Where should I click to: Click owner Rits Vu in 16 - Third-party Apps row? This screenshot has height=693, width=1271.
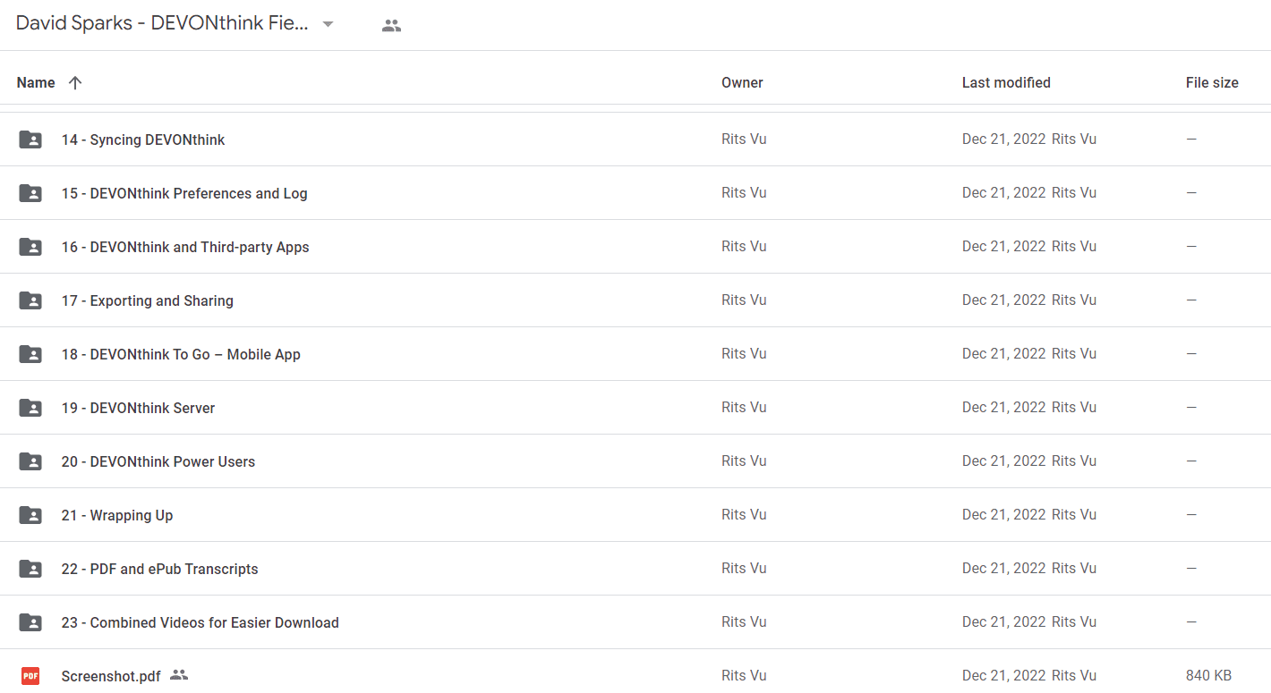click(x=744, y=246)
